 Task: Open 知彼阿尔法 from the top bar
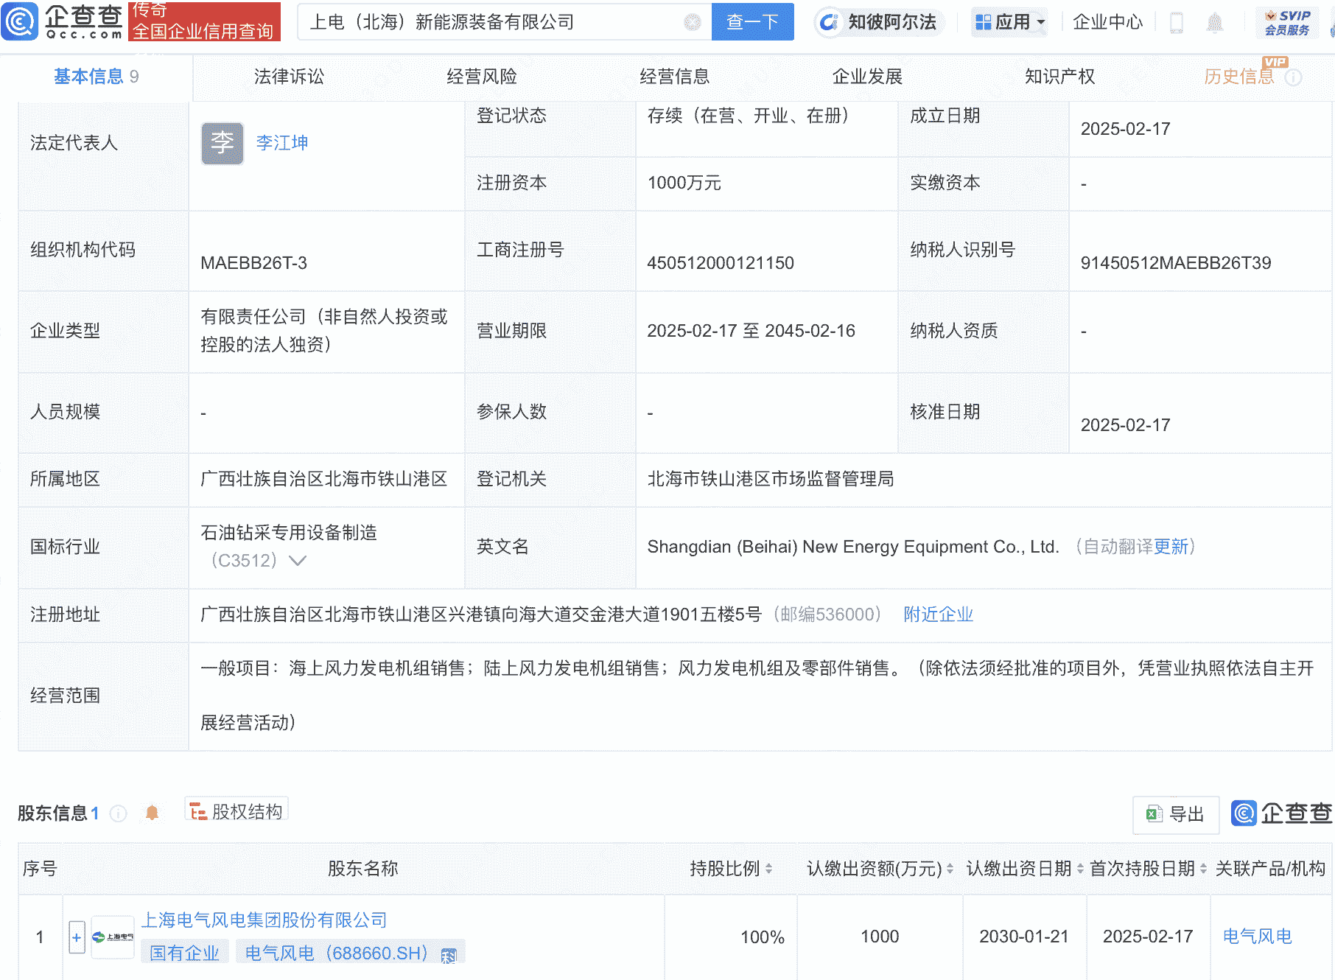point(879,22)
